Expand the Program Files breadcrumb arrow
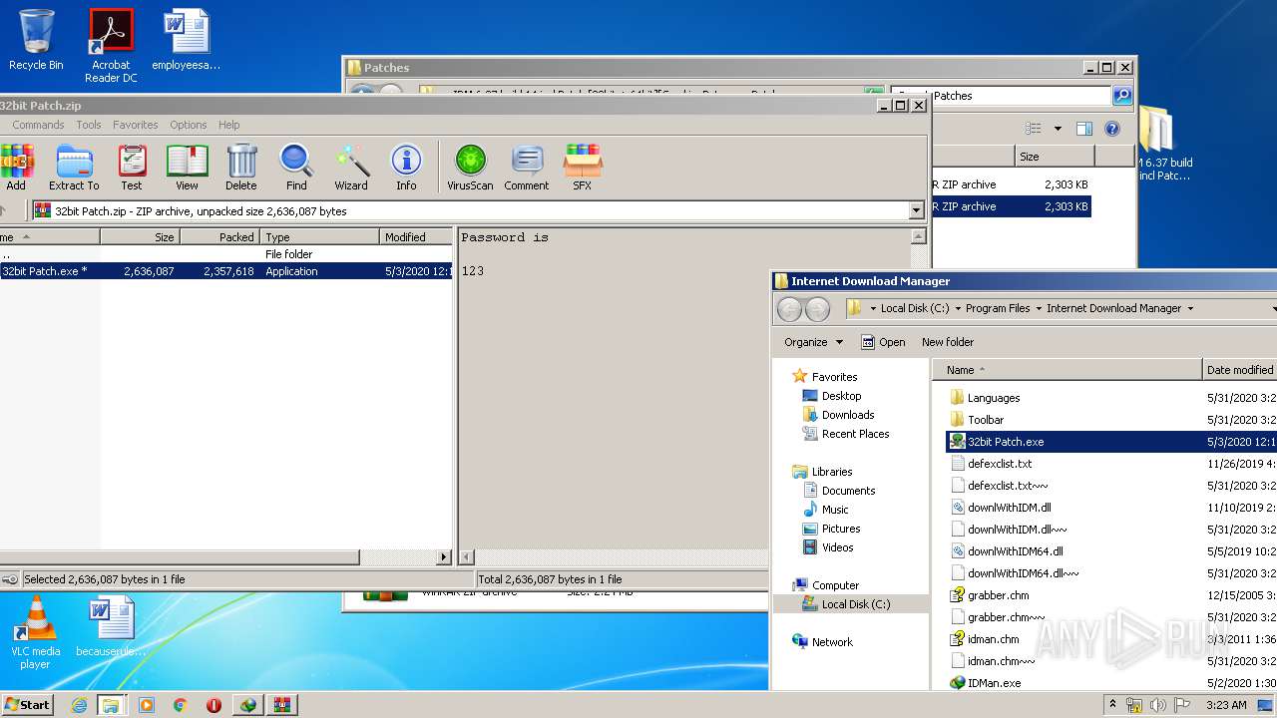The image size is (1277, 718). pos(1039,309)
